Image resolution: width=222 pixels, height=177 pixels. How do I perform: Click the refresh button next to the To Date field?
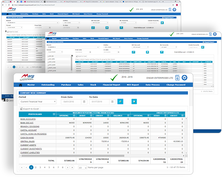[121, 102]
